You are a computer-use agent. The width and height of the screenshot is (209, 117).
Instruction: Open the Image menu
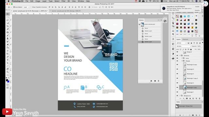(x=38, y=1)
